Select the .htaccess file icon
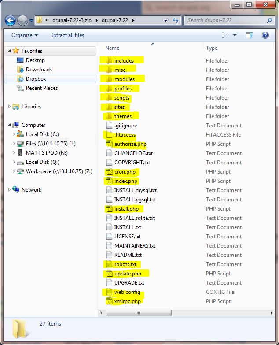 [109, 134]
